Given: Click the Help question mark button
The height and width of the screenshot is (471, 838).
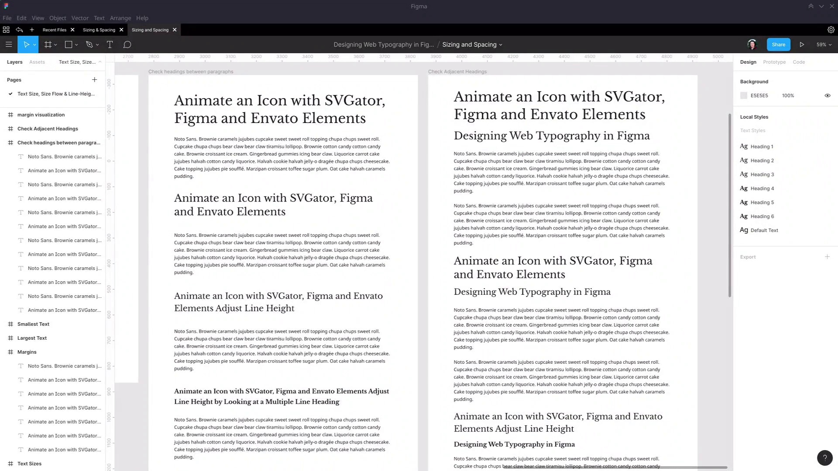Looking at the screenshot, I should click(824, 458).
